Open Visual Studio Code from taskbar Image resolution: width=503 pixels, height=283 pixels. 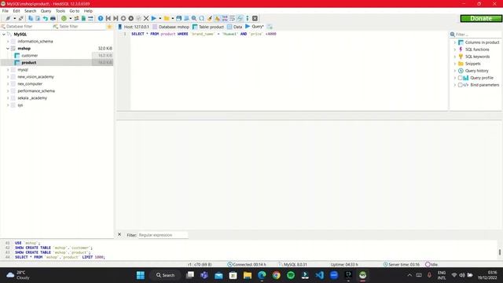click(x=320, y=275)
